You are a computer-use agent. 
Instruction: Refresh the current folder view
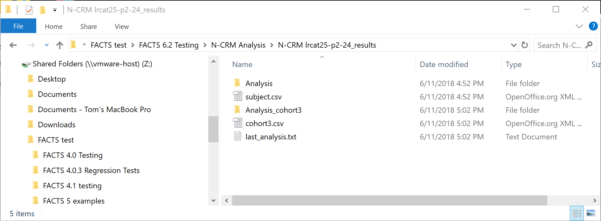[525, 45]
